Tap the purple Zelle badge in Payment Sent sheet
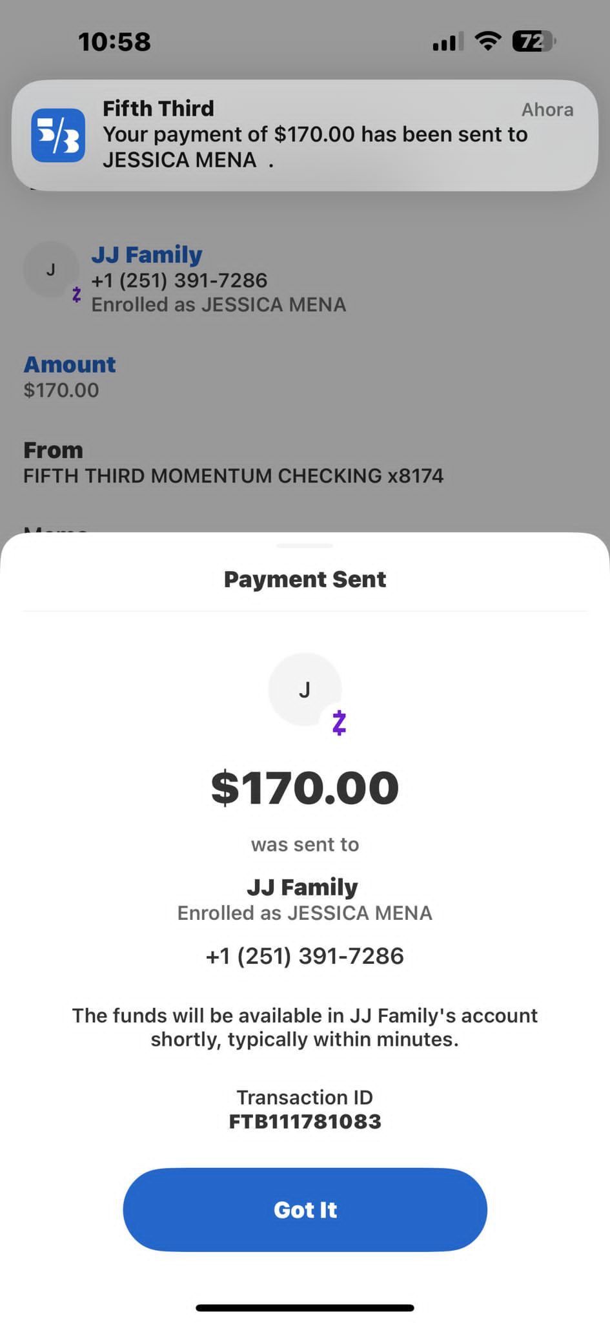The height and width of the screenshot is (1323, 610). click(339, 723)
